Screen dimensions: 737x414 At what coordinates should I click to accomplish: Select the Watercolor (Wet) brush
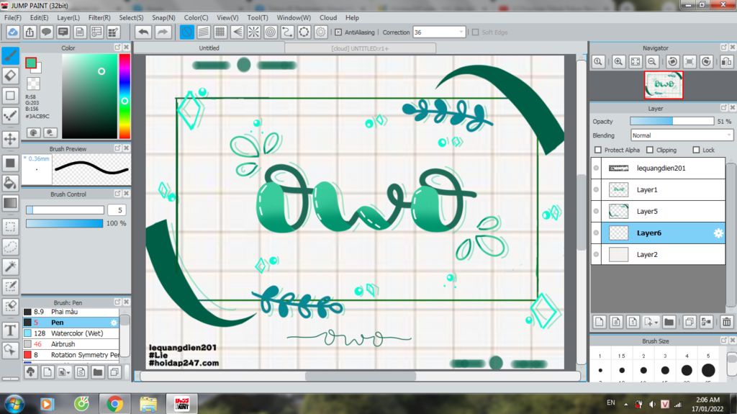click(71, 333)
